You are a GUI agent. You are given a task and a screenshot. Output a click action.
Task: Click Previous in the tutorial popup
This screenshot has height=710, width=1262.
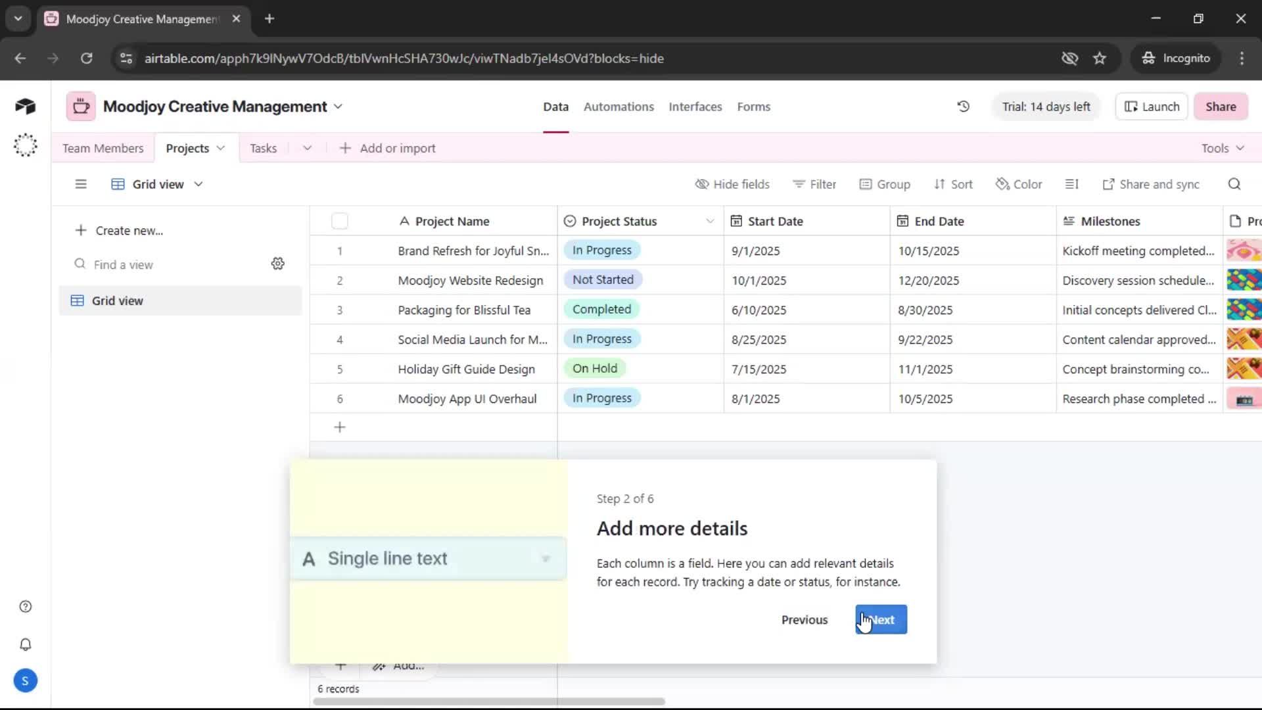tap(805, 619)
